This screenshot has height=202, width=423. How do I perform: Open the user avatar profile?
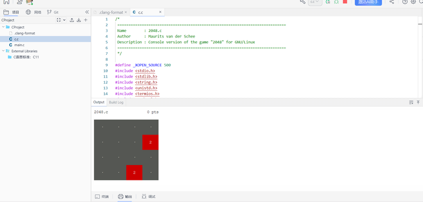point(30,2)
